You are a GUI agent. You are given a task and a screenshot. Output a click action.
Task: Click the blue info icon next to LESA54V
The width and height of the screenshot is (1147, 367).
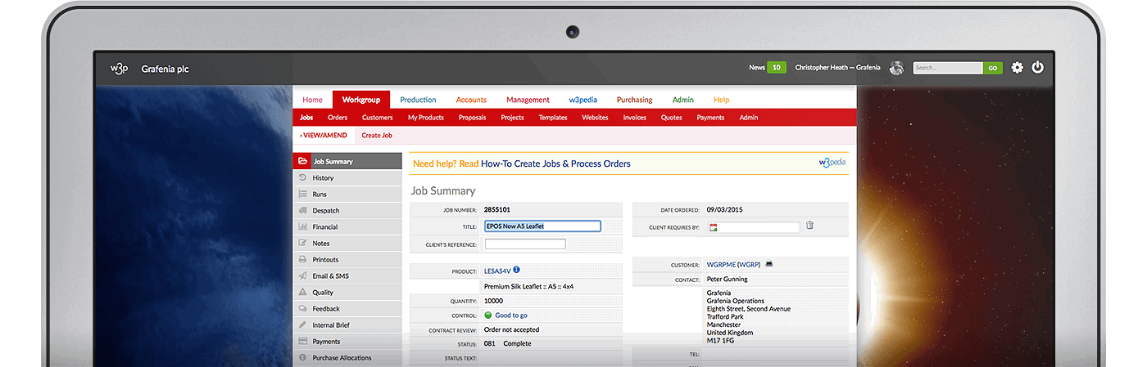point(516,270)
